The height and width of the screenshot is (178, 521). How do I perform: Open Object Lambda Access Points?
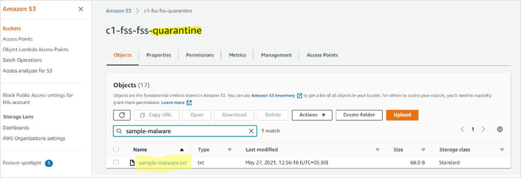35,50
